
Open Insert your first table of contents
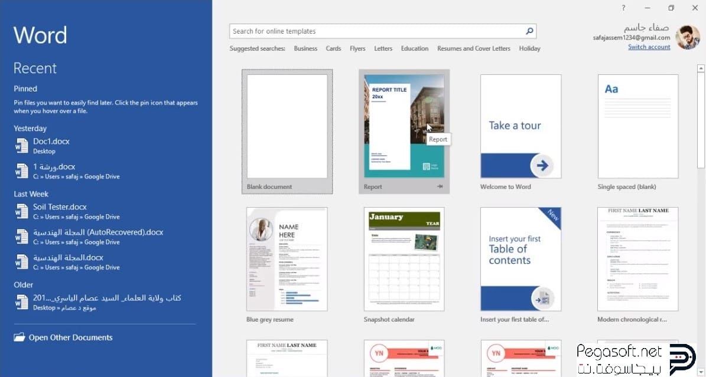click(520, 264)
